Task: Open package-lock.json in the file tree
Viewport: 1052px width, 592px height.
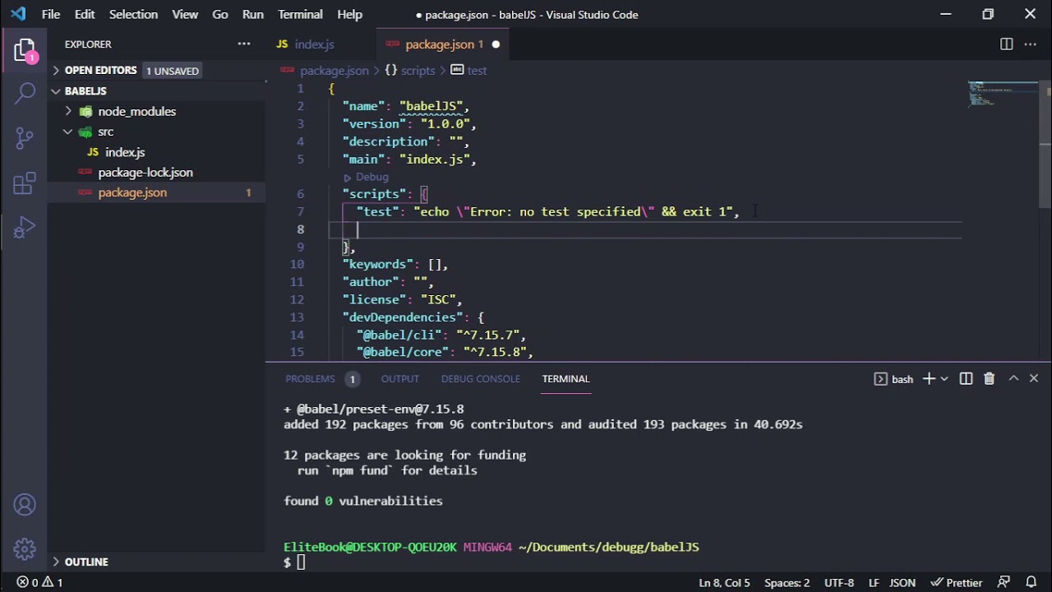Action: pyautogui.click(x=145, y=173)
